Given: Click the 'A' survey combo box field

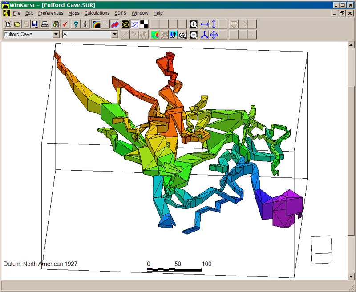Looking at the screenshot, I should tap(90, 35).
